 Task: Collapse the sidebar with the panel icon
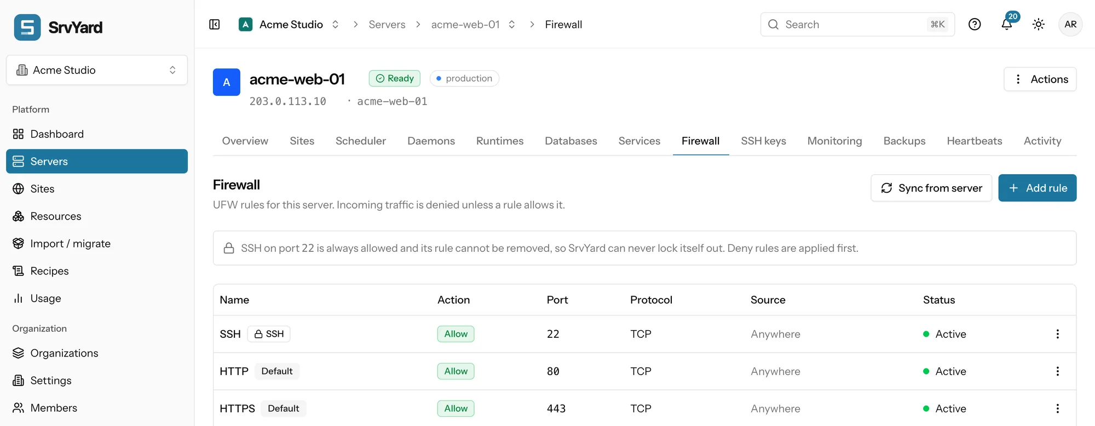click(x=215, y=25)
